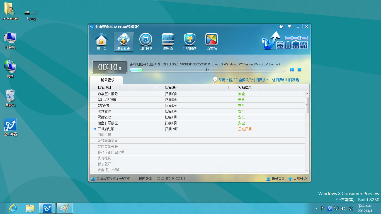Open the title bar dropdown menu arrow
Image resolution: width=381 pixels, height=214 pixels.
tap(289, 27)
